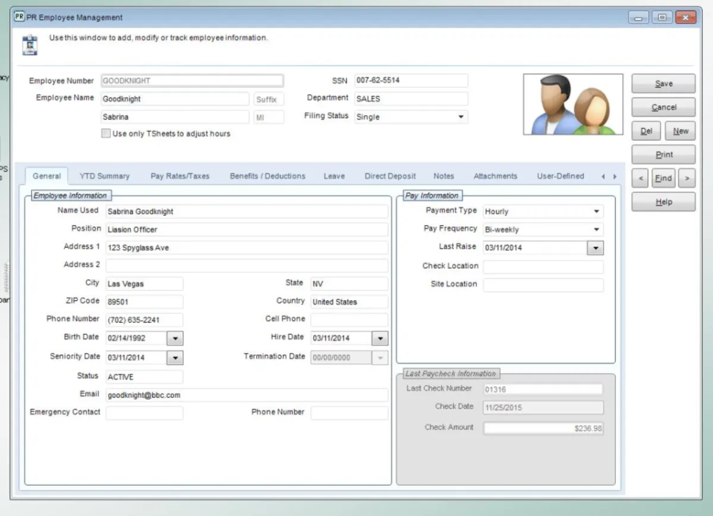Viewport: 713px width, 516px height.
Task: Click the Find button
Action: [663, 178]
